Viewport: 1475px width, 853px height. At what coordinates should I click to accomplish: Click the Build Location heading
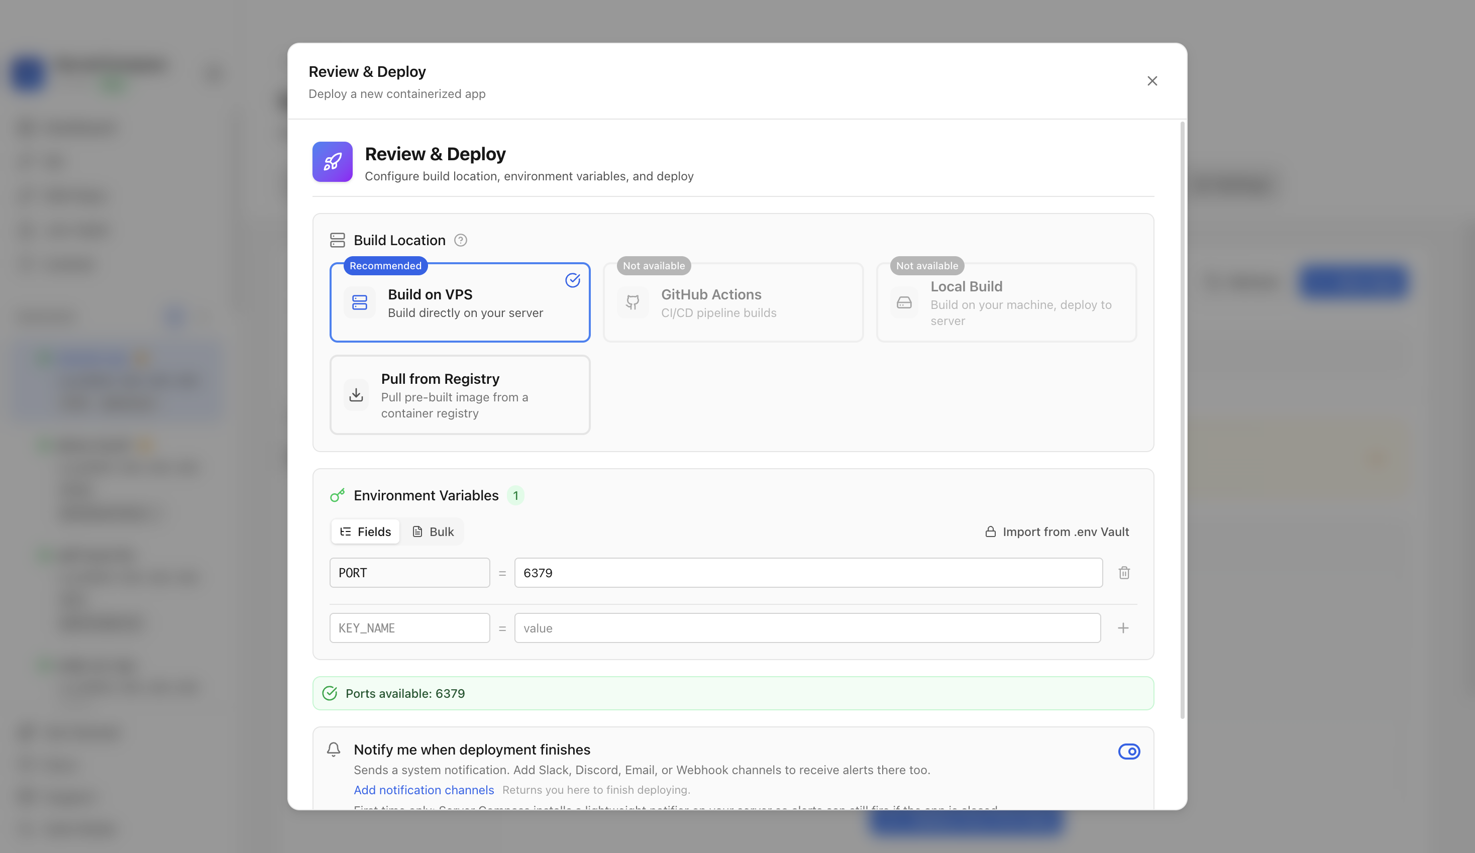coord(399,240)
